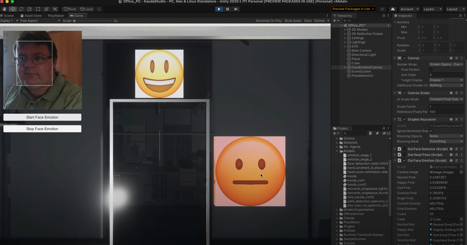This screenshot has height=245, width=467.
Task: Expand 3D Models in Hierarchy
Action: pos(345,30)
